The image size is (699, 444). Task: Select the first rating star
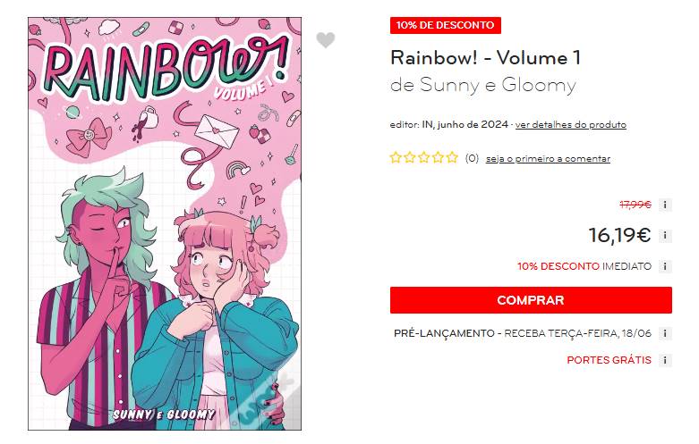[396, 157]
